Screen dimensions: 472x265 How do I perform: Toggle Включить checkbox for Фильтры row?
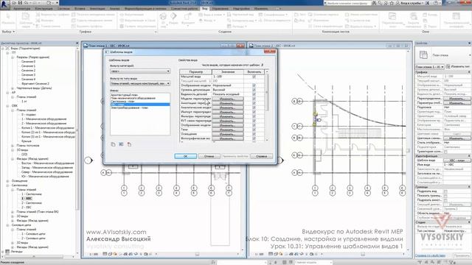tap(254, 116)
